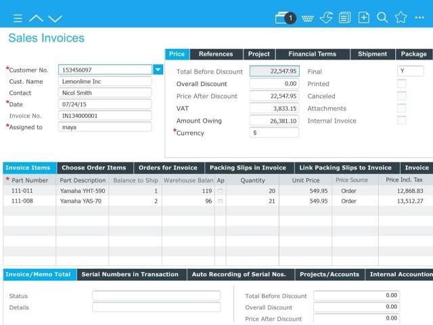Click the copy document icon
The height and width of the screenshot is (325, 433).
tap(345, 18)
